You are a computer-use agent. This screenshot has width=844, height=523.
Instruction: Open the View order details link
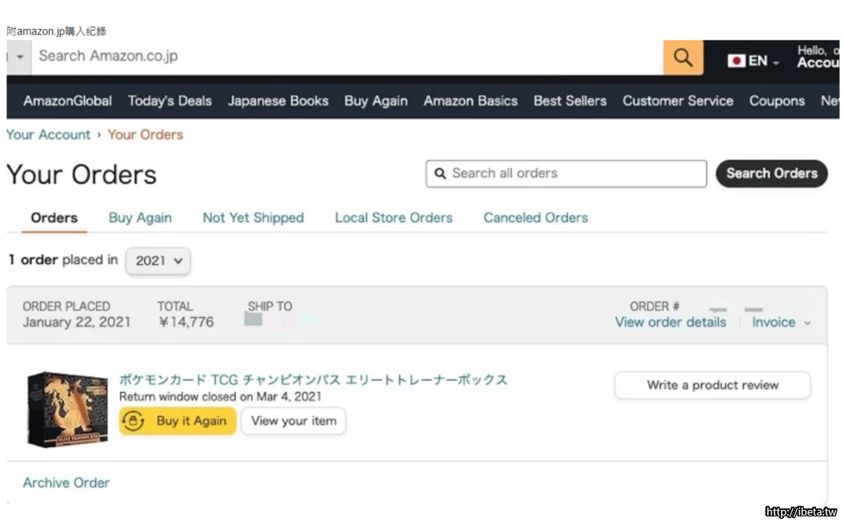670,323
